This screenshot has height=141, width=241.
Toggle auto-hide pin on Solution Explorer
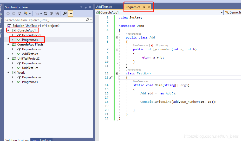[86, 7]
